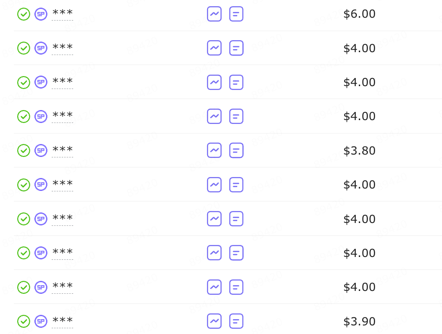Click the green check status in the $3.80 row
Viewport: 442px width, 334px height.
click(x=24, y=151)
